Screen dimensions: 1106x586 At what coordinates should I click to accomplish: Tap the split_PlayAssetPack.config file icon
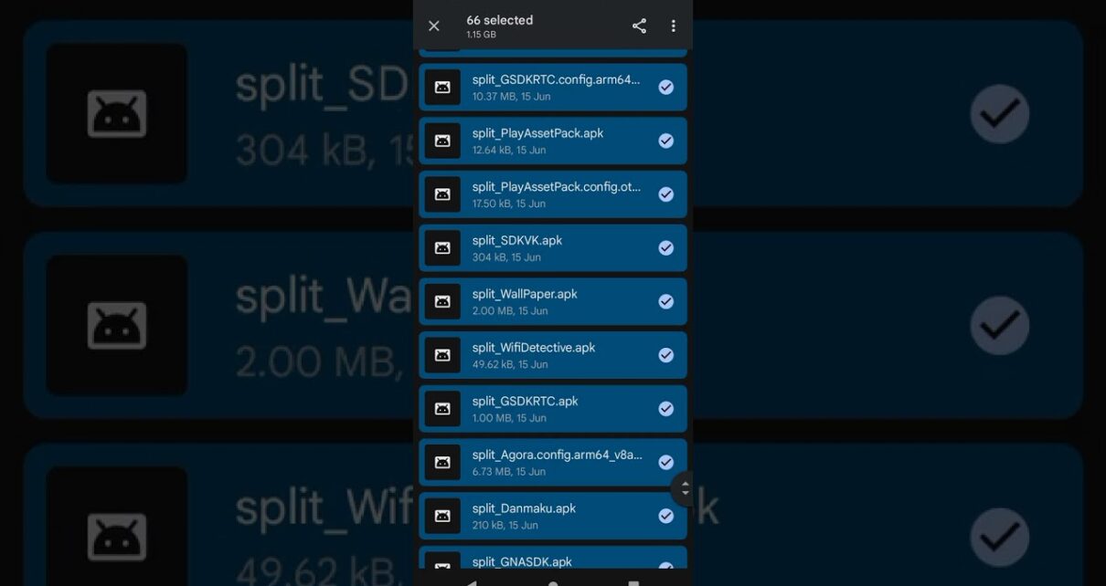[442, 194]
